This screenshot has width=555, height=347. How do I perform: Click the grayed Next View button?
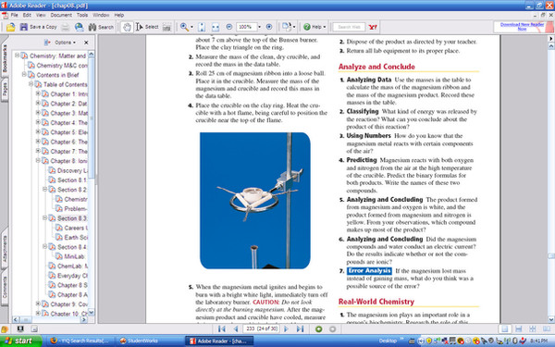pyautogui.click(x=332, y=328)
